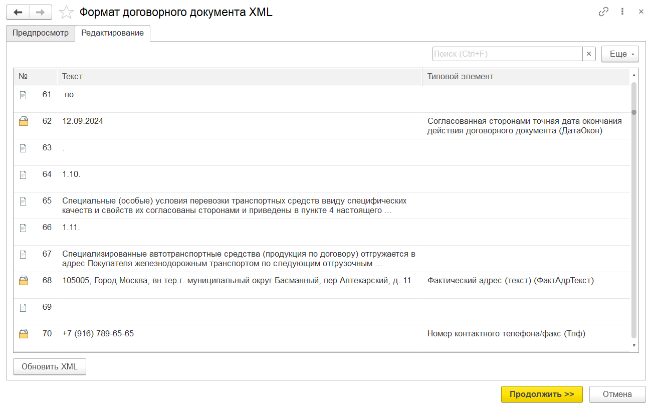This screenshot has width=653, height=408.
Task: Click the document icon of row 65
Action: 23,201
